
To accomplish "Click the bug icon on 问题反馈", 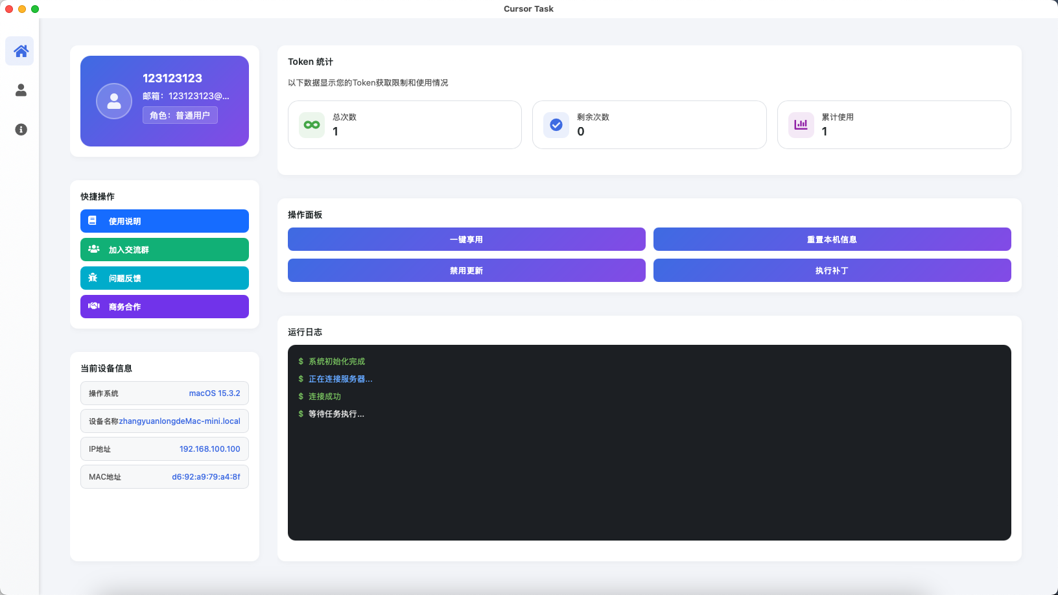I will pyautogui.click(x=93, y=278).
